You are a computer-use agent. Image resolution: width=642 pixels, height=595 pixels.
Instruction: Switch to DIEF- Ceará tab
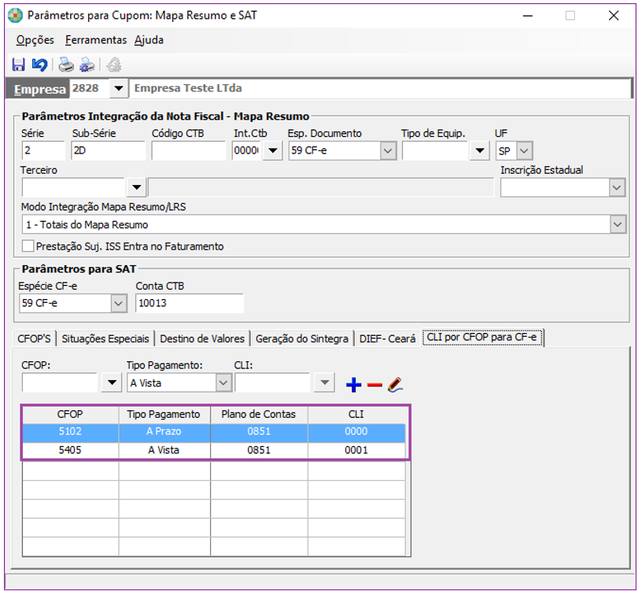[x=387, y=338]
